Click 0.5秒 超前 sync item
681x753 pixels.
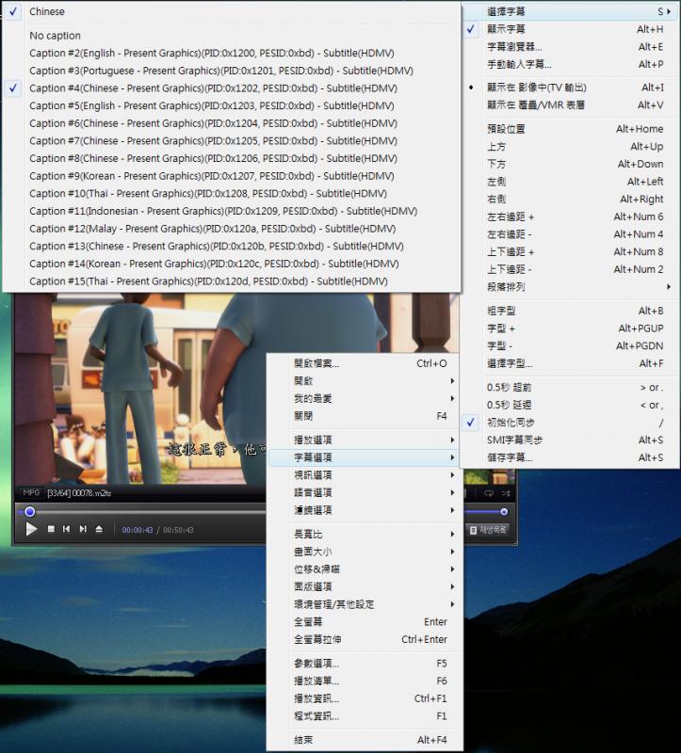click(x=570, y=387)
